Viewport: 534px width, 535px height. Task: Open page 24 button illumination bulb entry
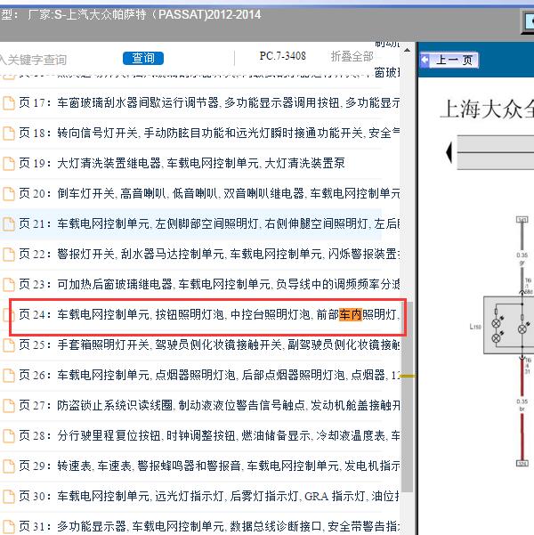point(209,314)
